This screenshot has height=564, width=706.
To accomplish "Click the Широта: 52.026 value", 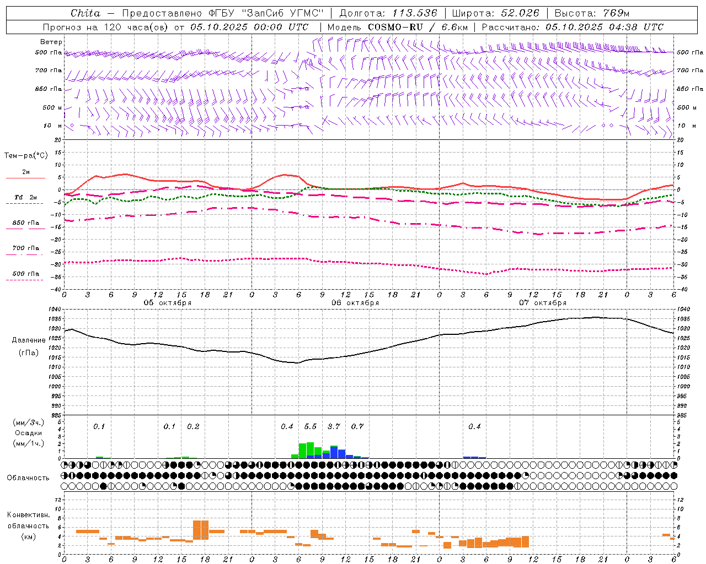I will tap(495, 13).
